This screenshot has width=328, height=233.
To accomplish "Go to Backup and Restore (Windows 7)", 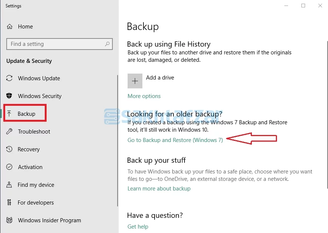I will coord(175,140).
